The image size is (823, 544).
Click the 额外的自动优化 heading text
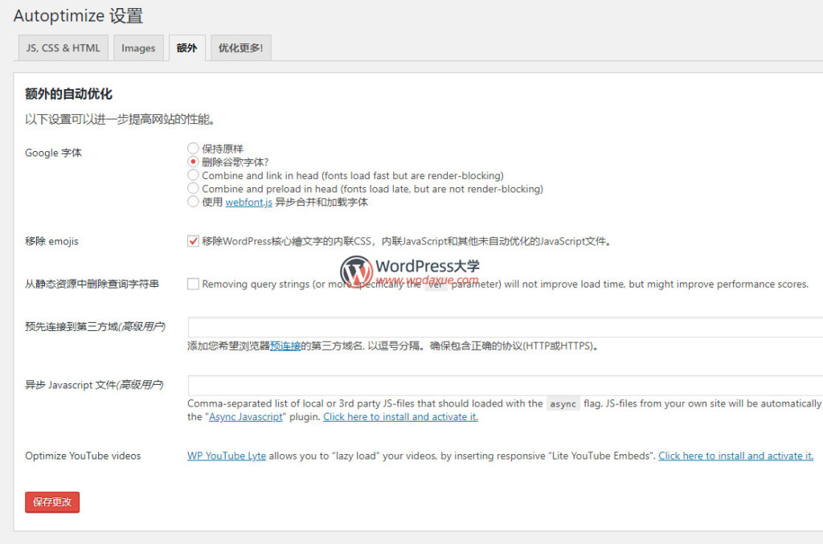(69, 94)
